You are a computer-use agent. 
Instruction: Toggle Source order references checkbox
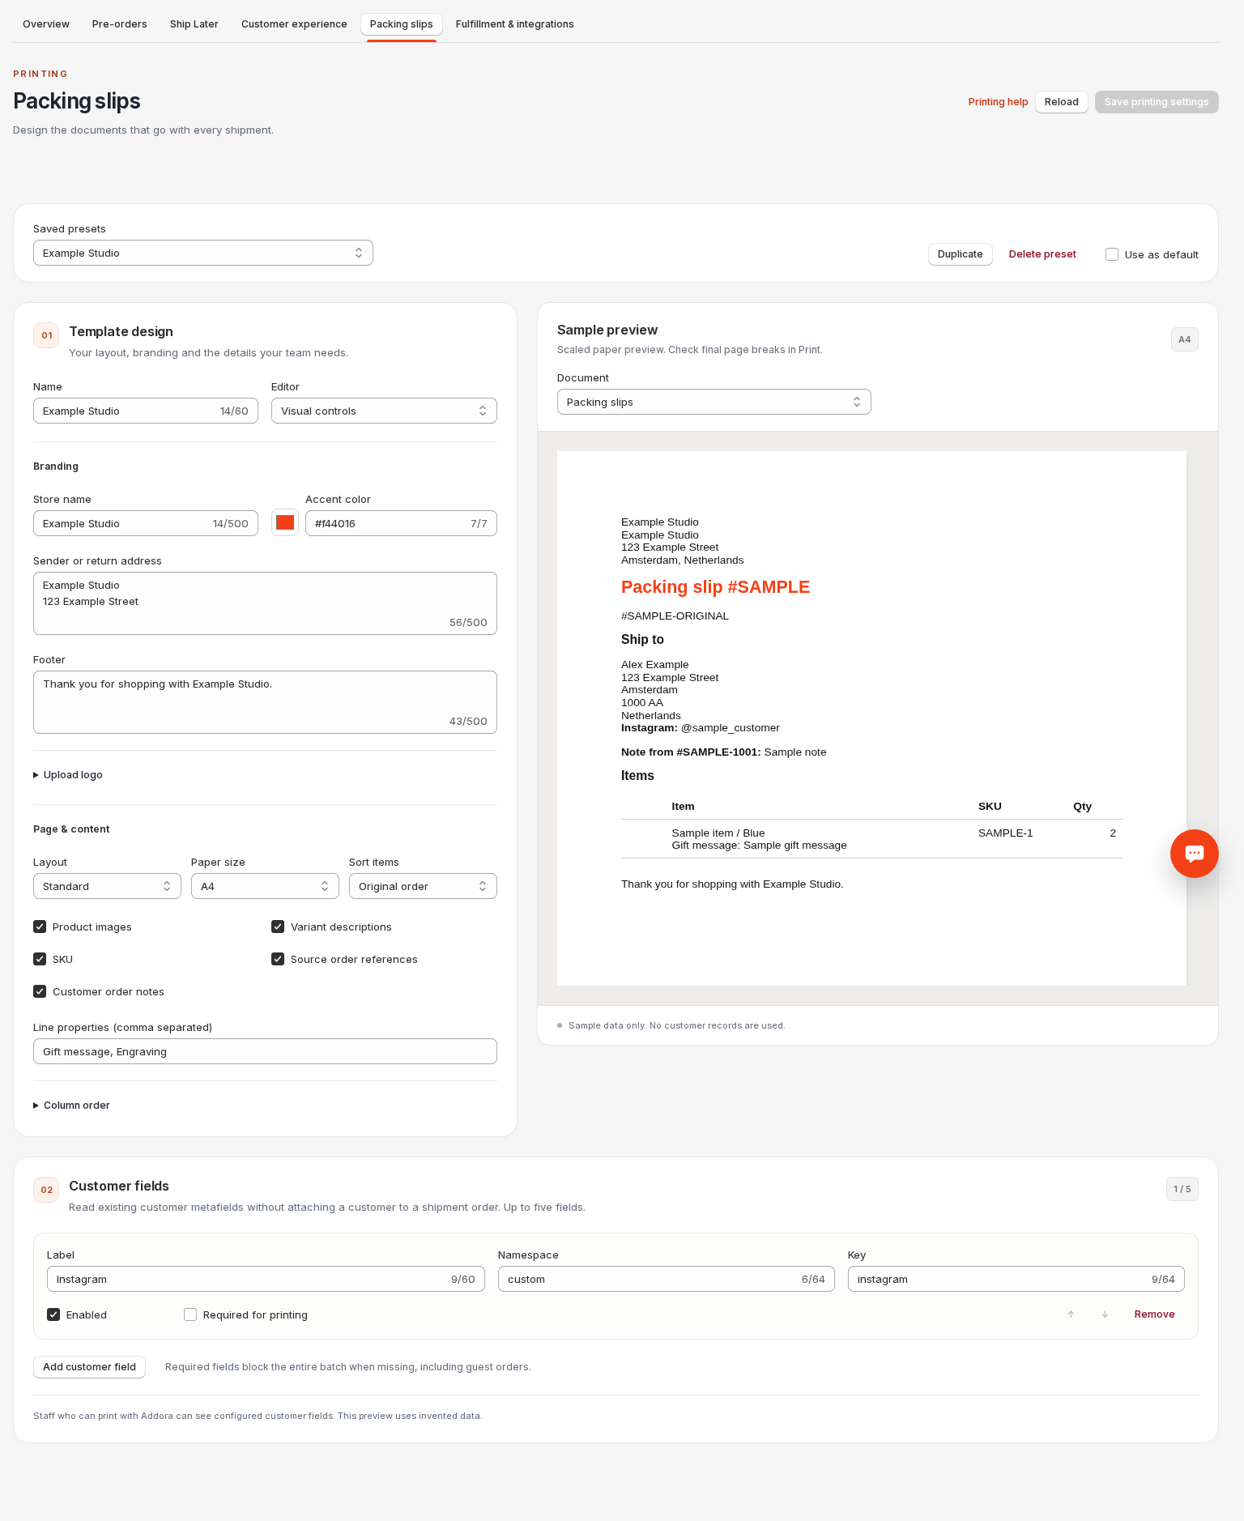[x=278, y=959]
